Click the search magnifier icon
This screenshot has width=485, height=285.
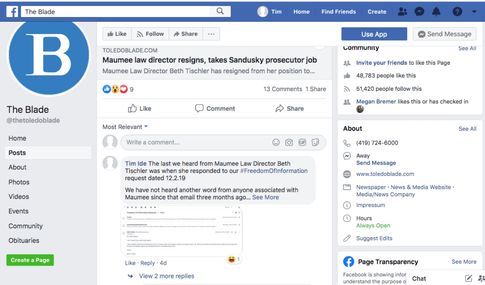pyautogui.click(x=220, y=11)
